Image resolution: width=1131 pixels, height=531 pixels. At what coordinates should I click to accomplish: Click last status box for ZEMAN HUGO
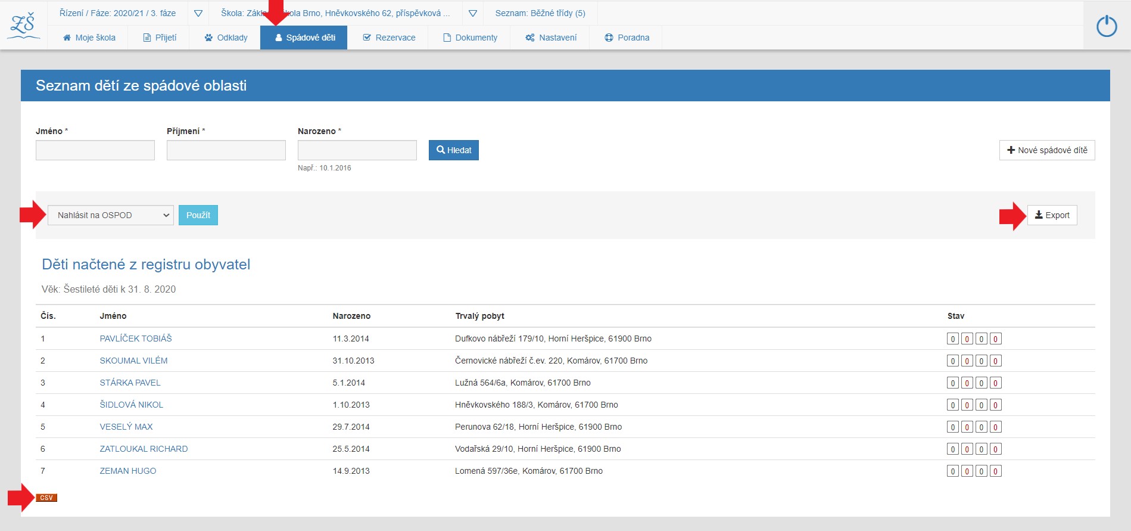[996, 471]
